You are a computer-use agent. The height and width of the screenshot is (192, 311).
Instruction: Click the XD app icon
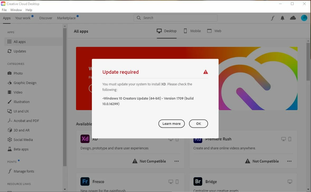[x=85, y=139]
